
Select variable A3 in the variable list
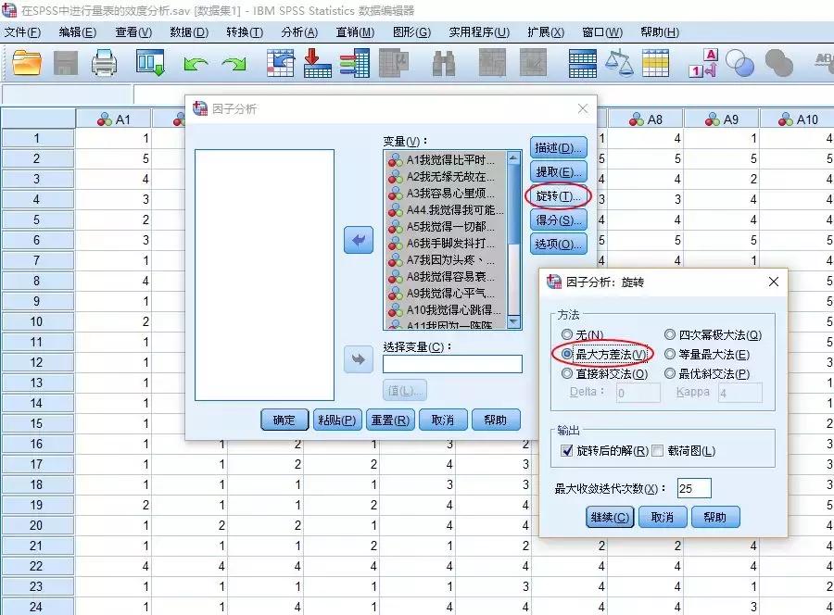(x=445, y=191)
